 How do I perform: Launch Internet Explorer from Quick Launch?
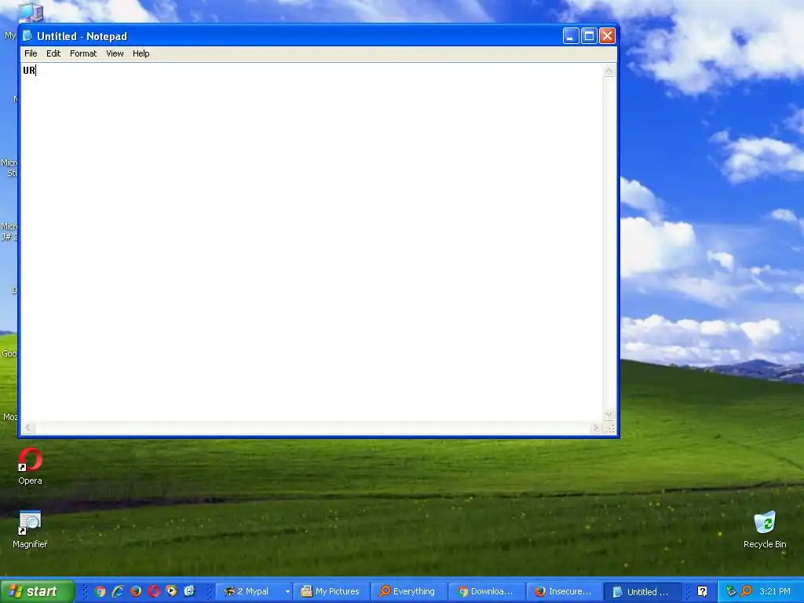coord(118,591)
